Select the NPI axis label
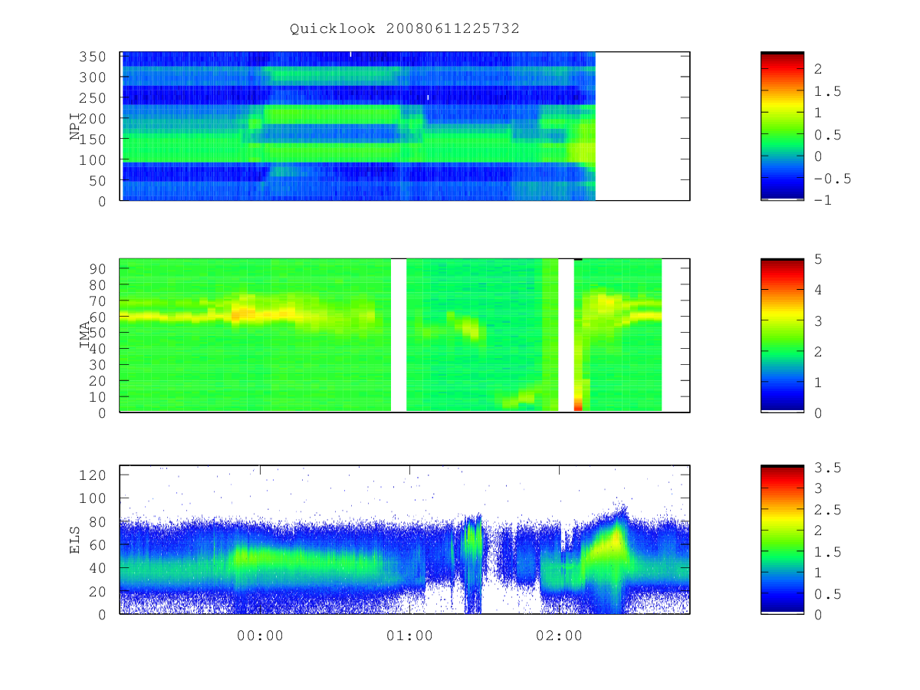 75,127
